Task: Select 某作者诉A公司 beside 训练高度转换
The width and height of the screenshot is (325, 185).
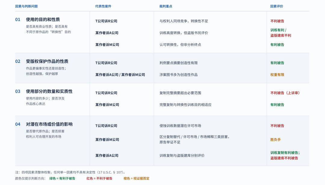Action: pyautogui.click(x=107, y=33)
